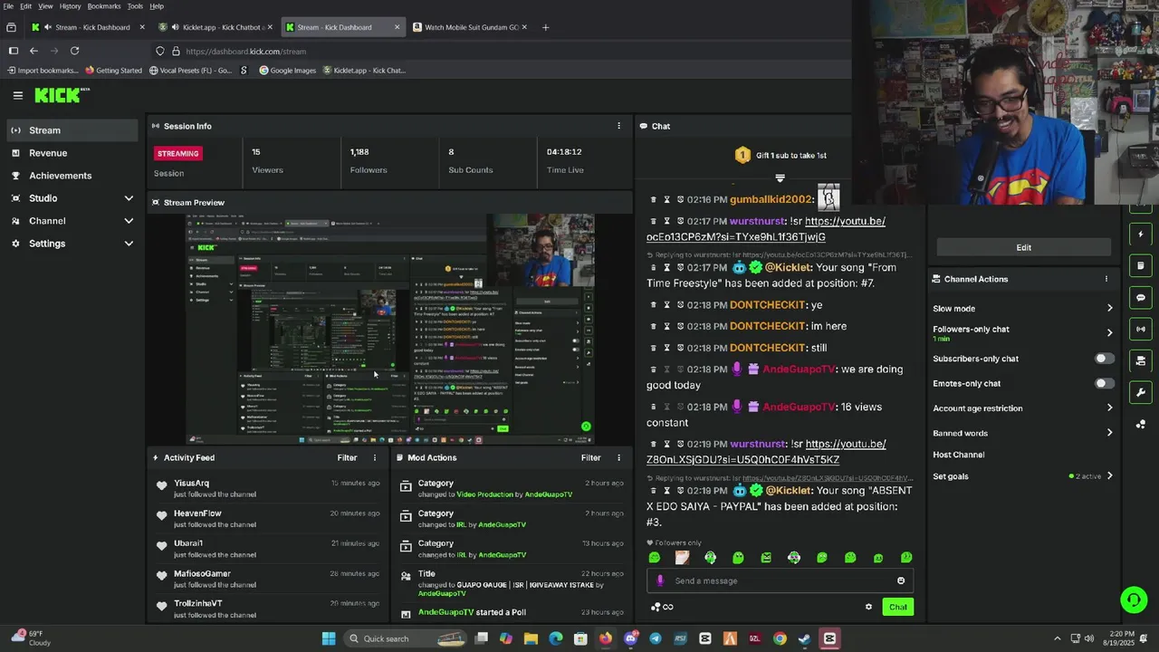Open Set goals settings
This screenshot has width=1159, height=652.
(1023, 476)
